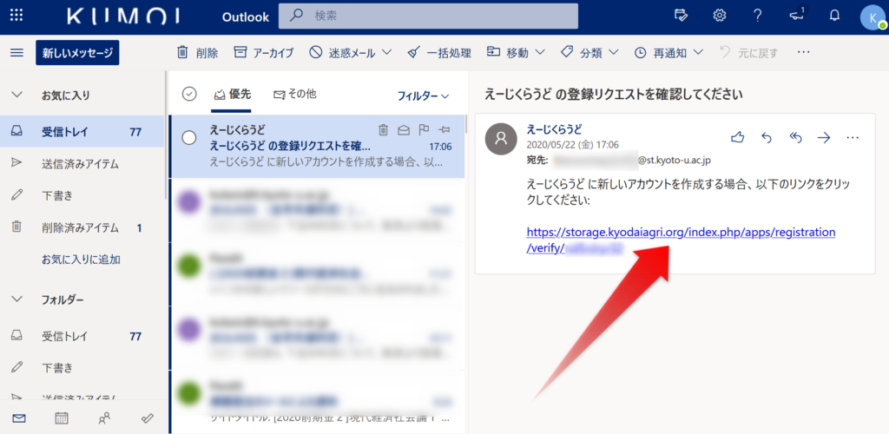Image resolution: width=889 pixels, height=434 pixels.
Task: Click the 新しいメッセージ button
Action: pyautogui.click(x=77, y=53)
